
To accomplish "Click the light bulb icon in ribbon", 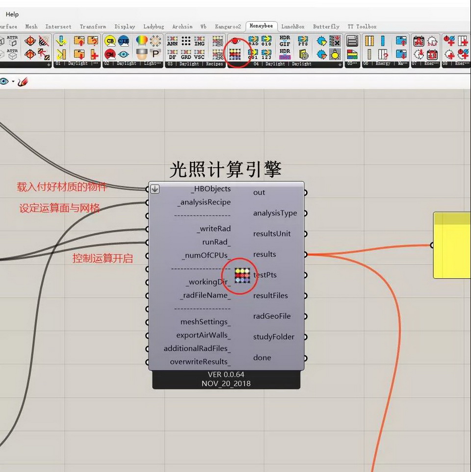I will click(335, 54).
